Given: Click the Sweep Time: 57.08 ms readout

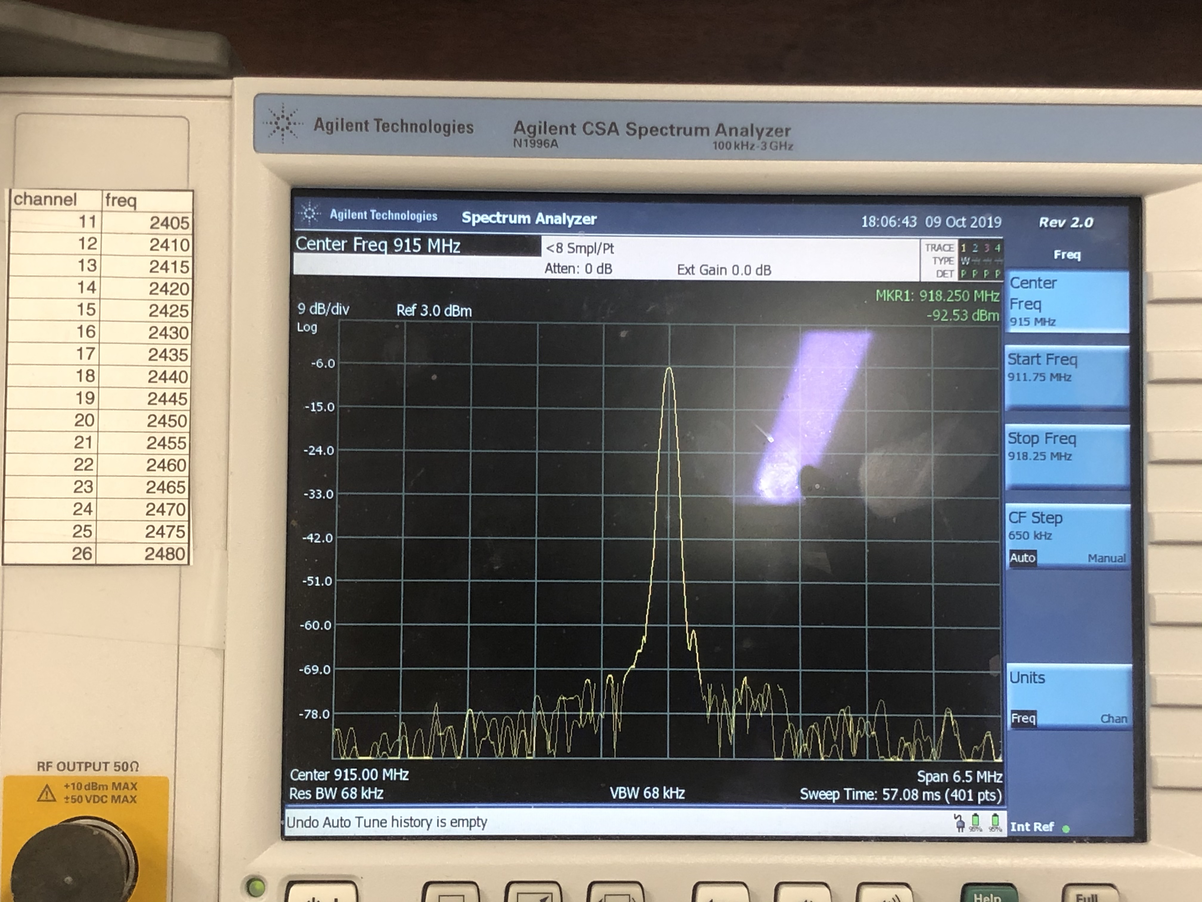Looking at the screenshot, I should point(900,795).
